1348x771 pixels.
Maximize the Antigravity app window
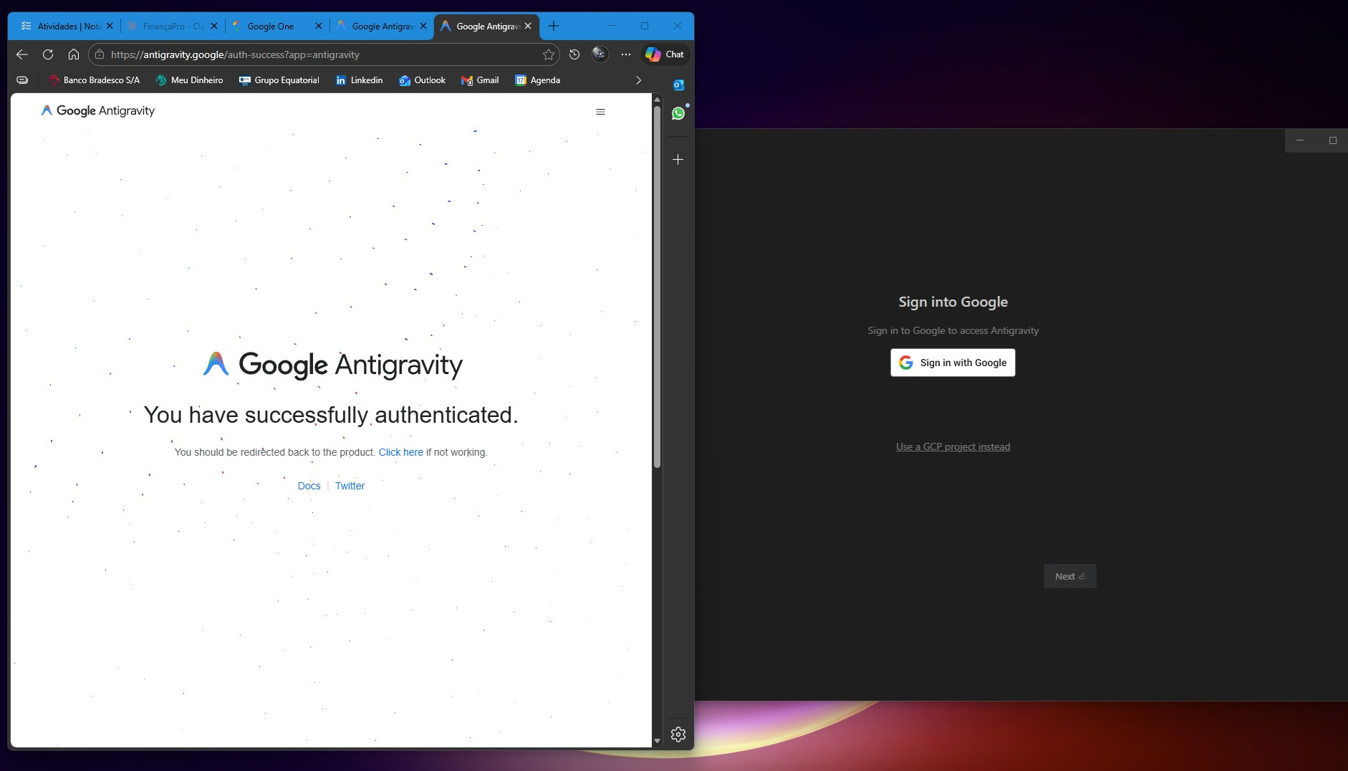[1332, 140]
